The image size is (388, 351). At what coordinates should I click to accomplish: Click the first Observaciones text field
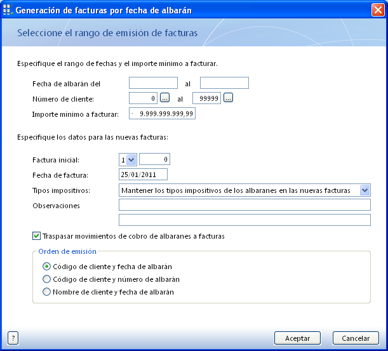point(244,205)
